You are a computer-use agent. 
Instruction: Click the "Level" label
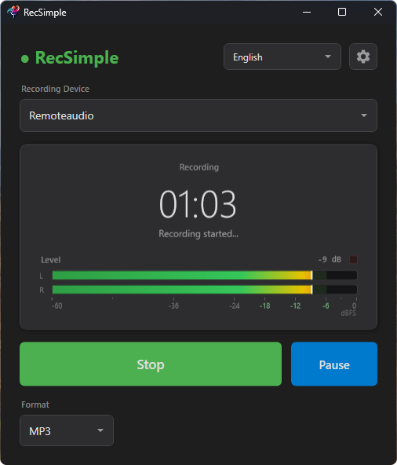pyautogui.click(x=51, y=260)
